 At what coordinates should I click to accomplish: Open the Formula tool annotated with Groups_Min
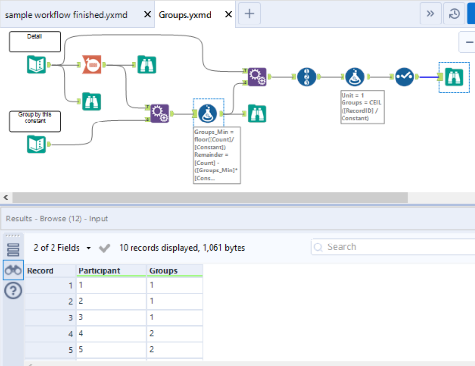pyautogui.click(x=209, y=113)
